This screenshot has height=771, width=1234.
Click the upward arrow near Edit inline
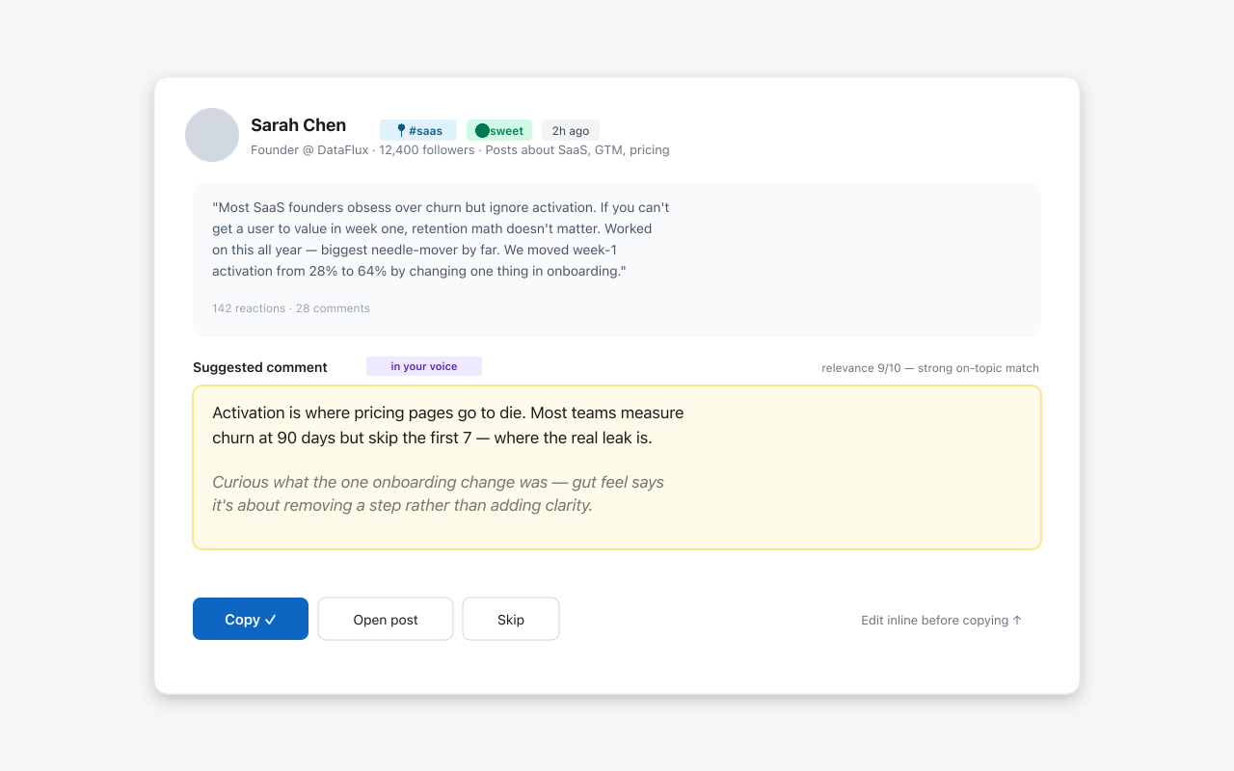coord(1017,620)
